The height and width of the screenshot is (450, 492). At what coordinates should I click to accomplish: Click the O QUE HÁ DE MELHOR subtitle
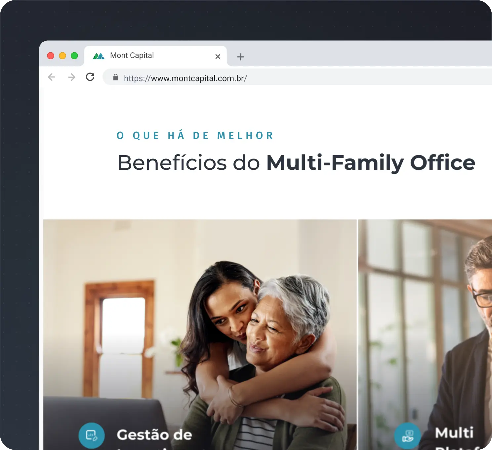[x=195, y=135]
